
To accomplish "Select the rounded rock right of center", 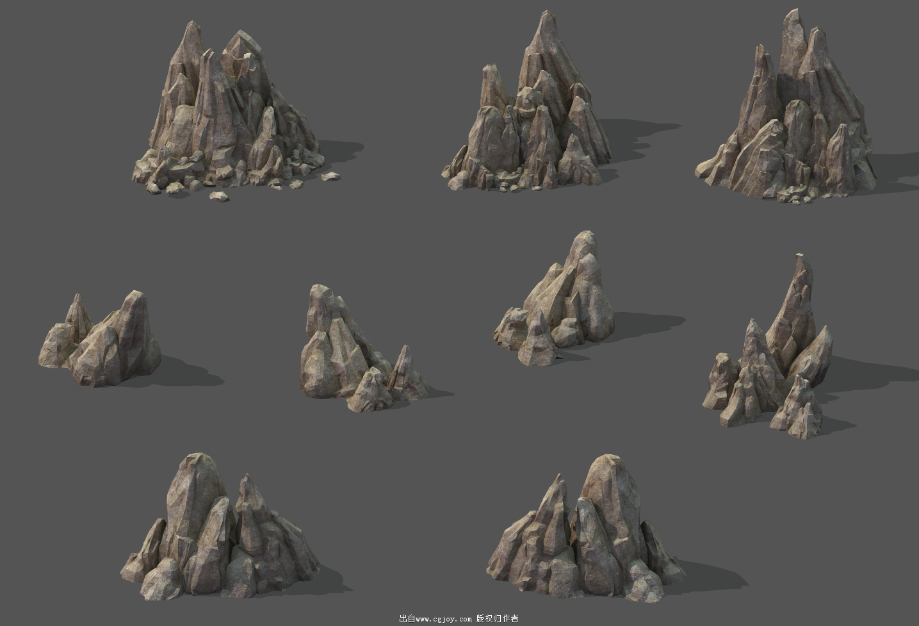I will click(x=555, y=299).
